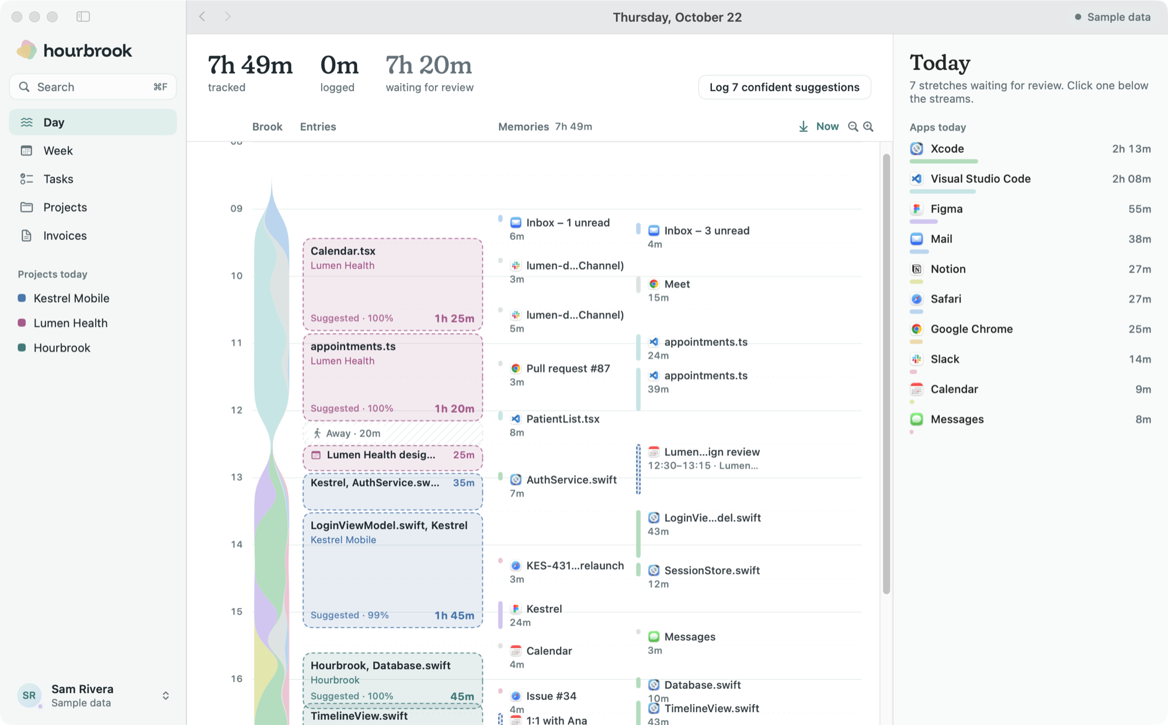
Task: Open the Figma app icon
Action: point(917,209)
